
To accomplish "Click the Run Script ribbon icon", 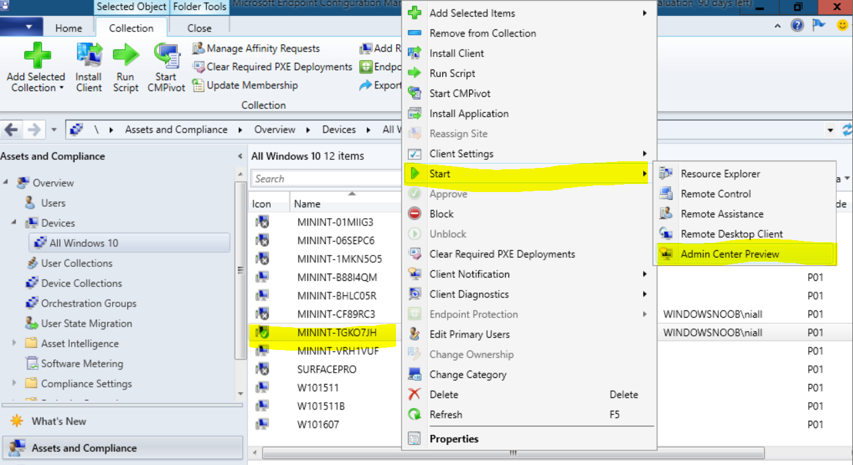I will (125, 55).
